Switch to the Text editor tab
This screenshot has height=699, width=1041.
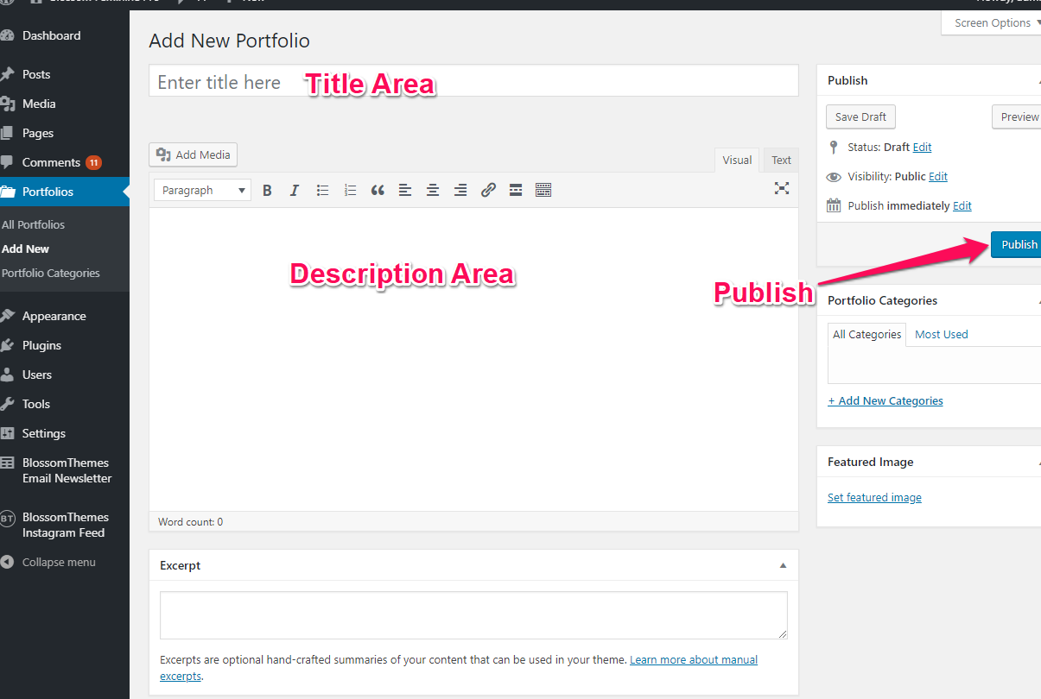pos(781,160)
